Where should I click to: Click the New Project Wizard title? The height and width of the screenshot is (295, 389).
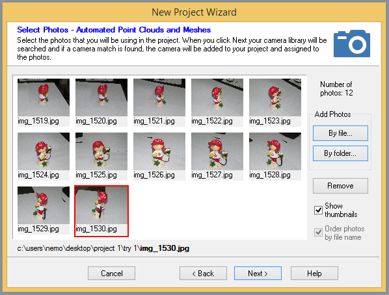(x=194, y=12)
